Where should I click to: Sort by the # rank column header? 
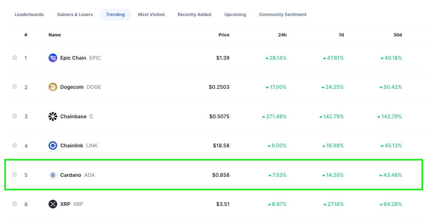click(26, 35)
